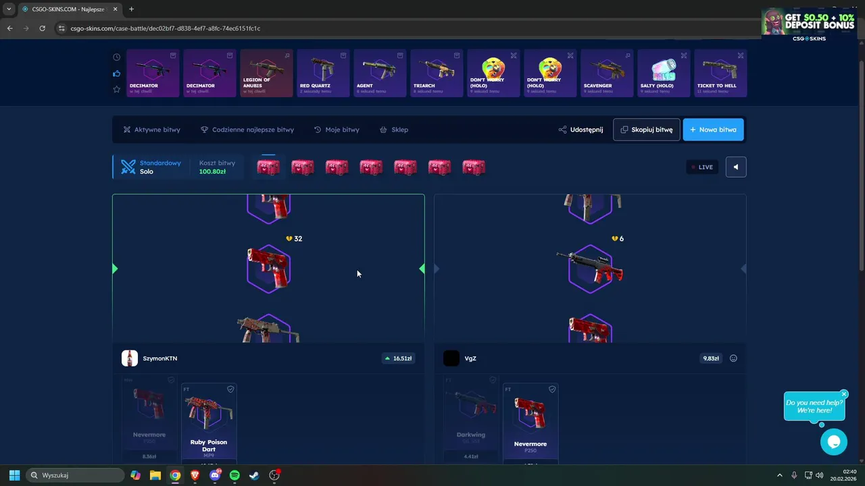Screen dimensions: 865x486
Task: Open the Red Quartz drop card
Action: [323, 73]
